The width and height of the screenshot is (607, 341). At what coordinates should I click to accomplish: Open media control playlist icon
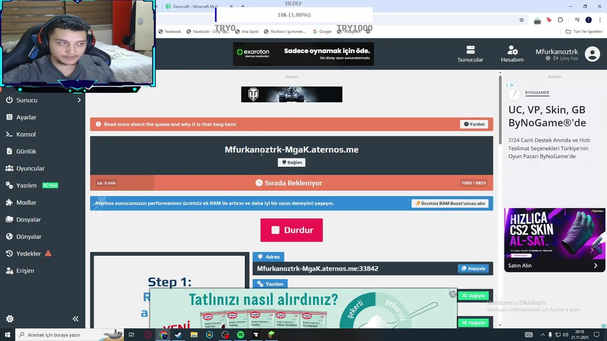pyautogui.click(x=577, y=20)
